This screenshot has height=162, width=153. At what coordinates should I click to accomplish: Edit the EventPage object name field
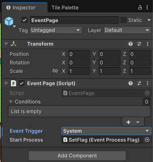point(74,20)
